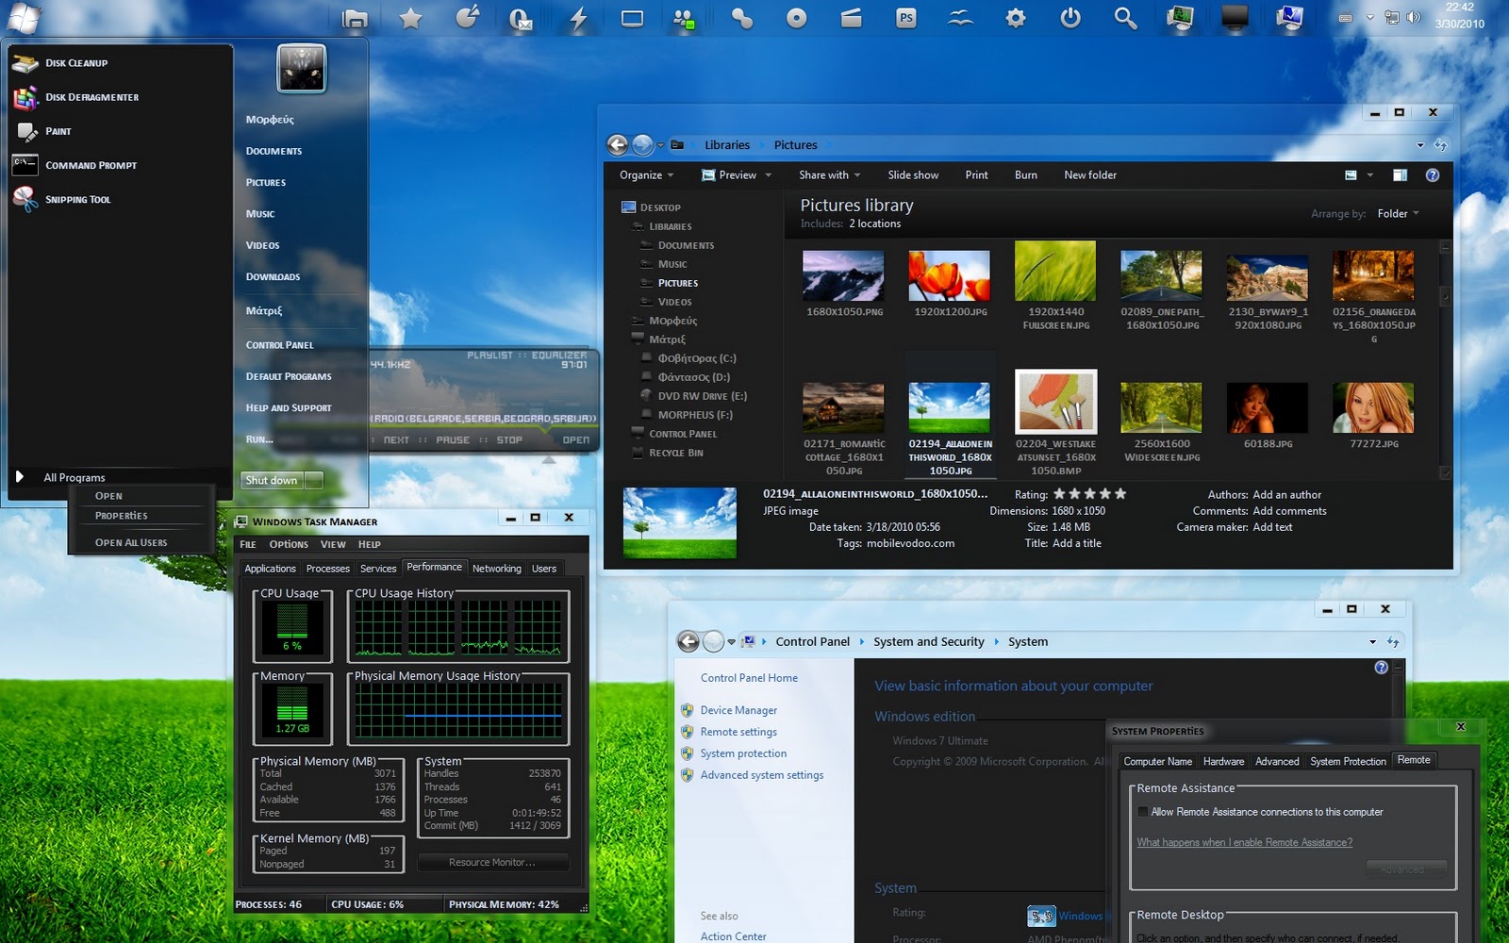
Task: Click the volume speaker tray icon
Action: click(1413, 17)
